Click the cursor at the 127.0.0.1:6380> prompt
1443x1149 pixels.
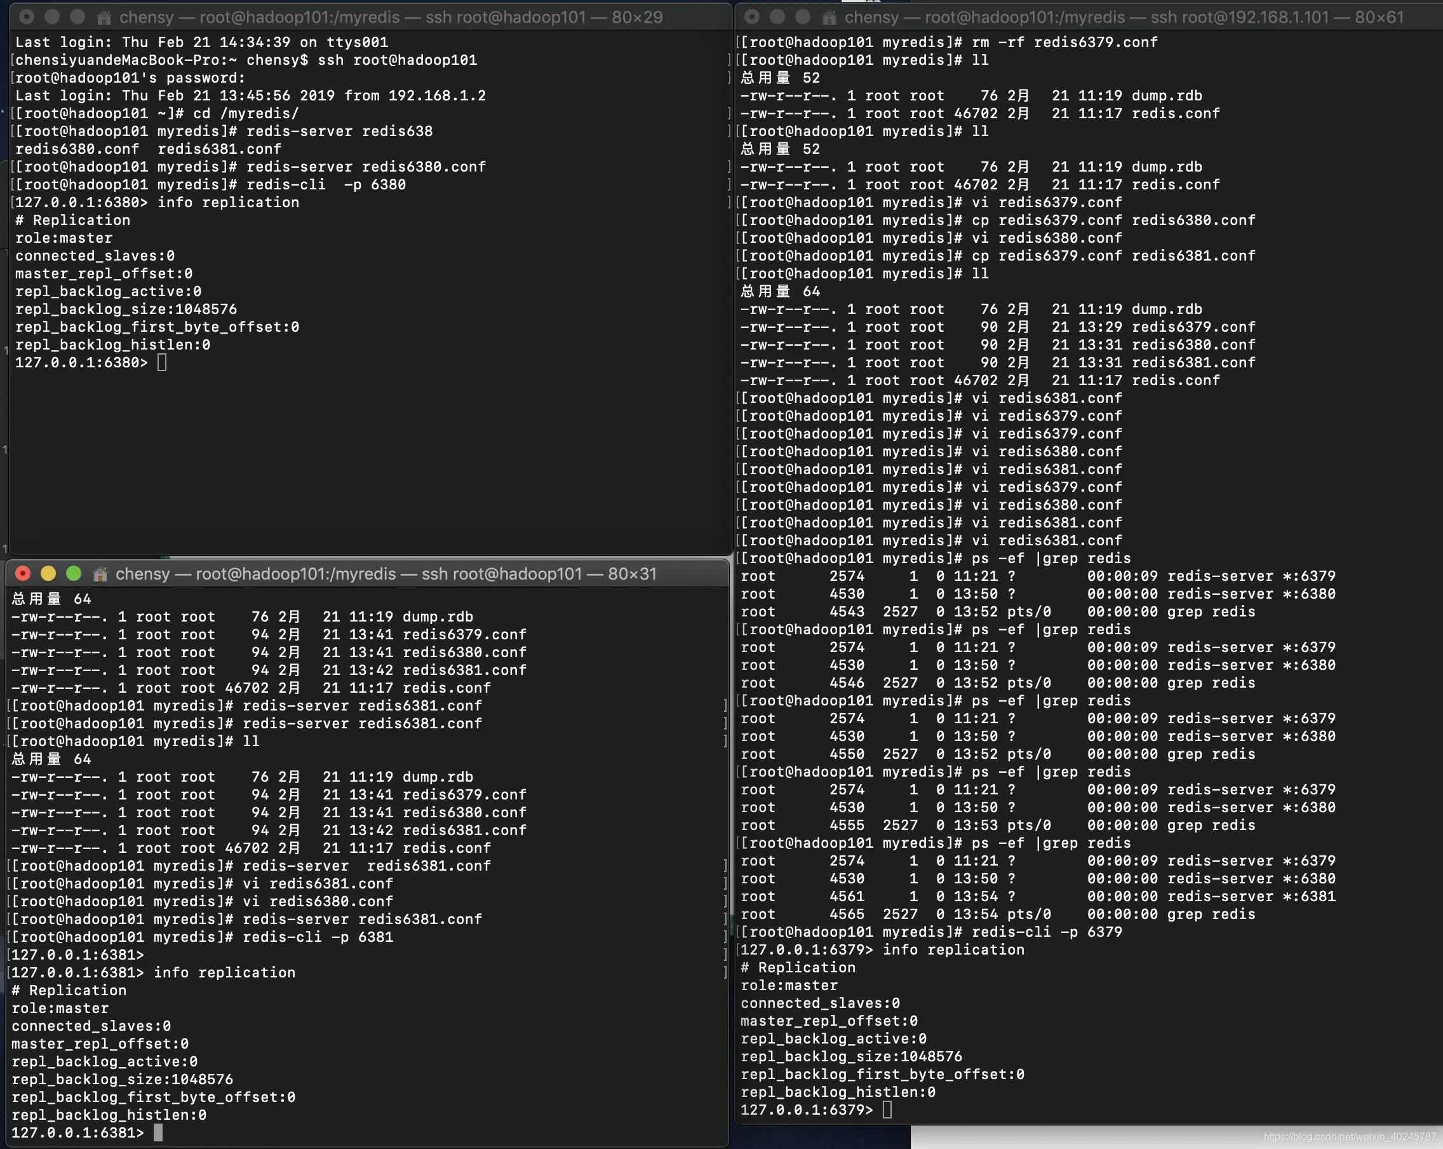tap(162, 362)
